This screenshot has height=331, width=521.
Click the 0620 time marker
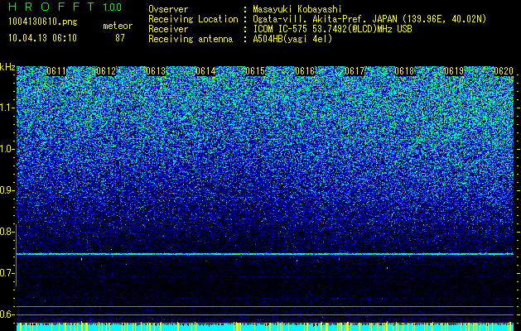pos(504,71)
